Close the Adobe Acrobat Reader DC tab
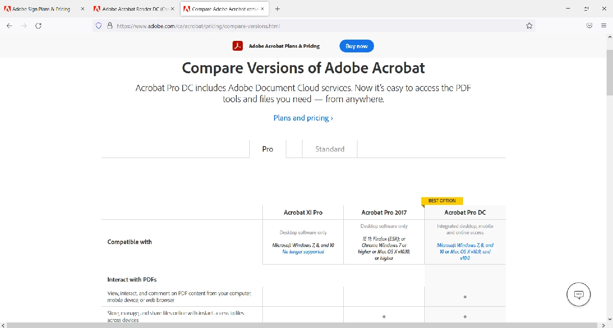Image resolution: width=613 pixels, height=328 pixels. coord(173,9)
